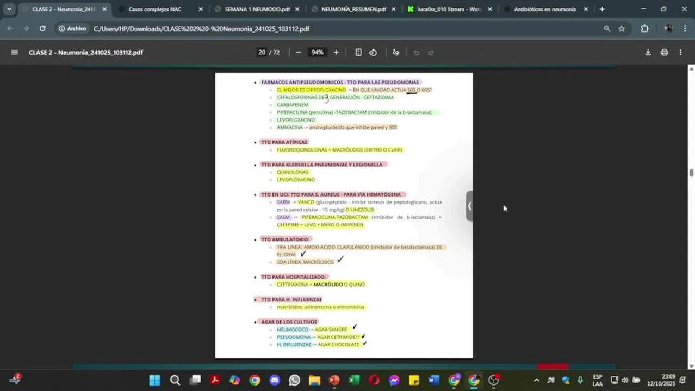Open Chrome profile avatar
The width and height of the screenshot is (695, 391).
pos(668,29)
